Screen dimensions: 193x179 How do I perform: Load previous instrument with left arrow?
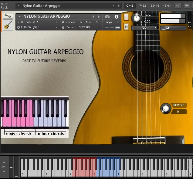coord(93,16)
